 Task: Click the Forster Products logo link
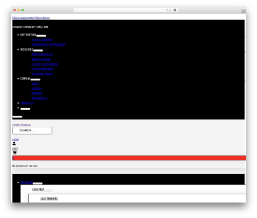(x=22, y=125)
